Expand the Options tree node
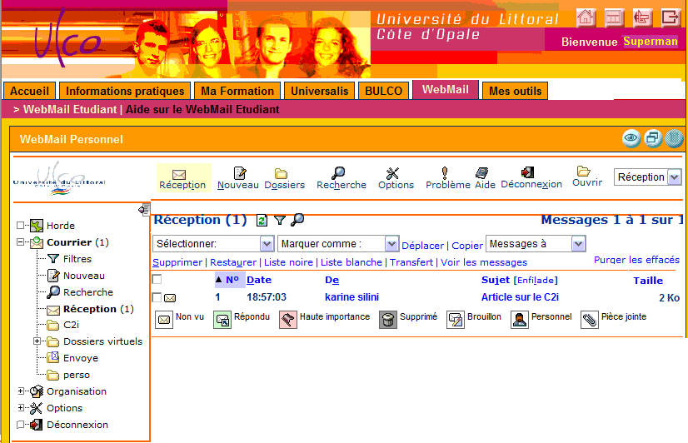688x443 pixels. tap(21, 407)
